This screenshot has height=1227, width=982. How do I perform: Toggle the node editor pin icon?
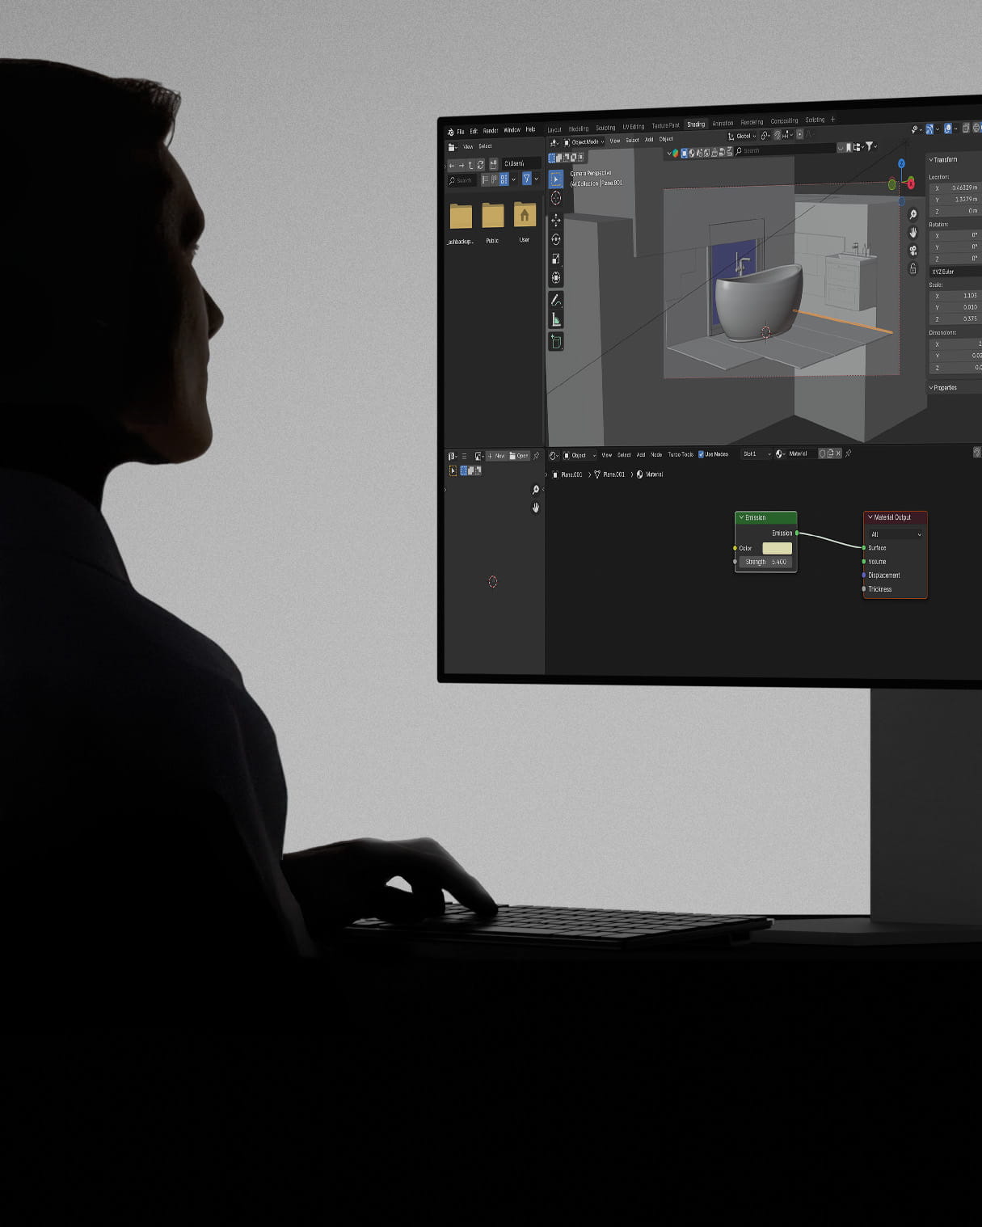click(848, 453)
